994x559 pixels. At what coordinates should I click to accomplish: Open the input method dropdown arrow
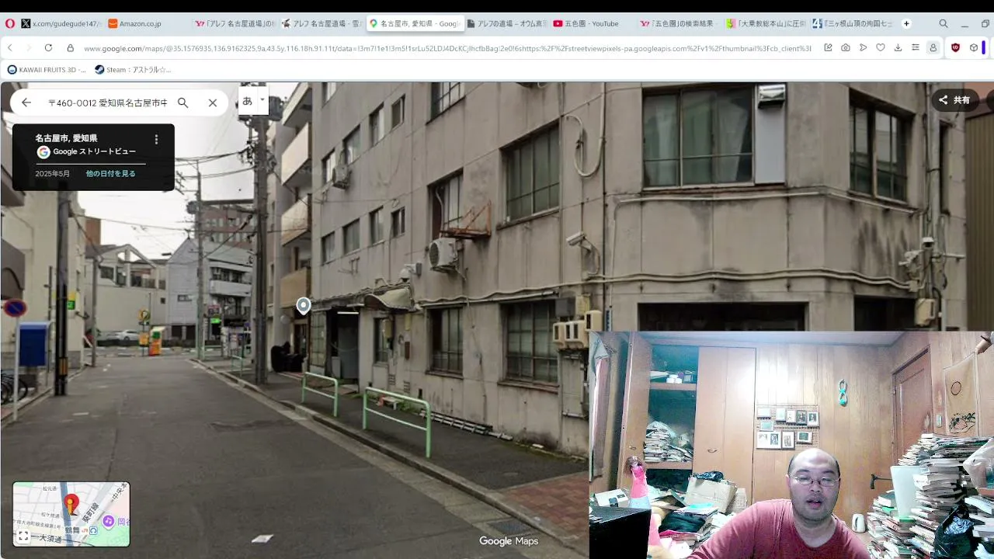tap(262, 99)
